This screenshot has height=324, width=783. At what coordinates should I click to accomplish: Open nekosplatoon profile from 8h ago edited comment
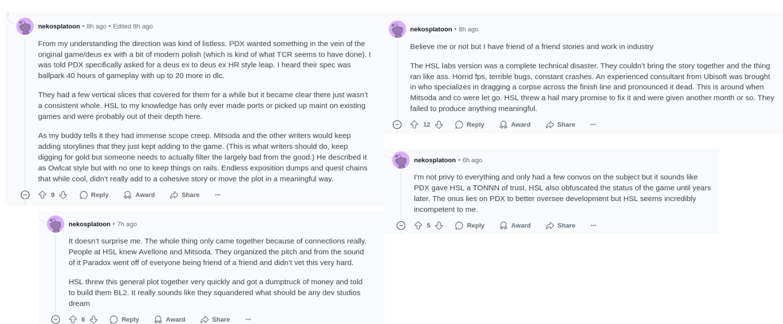(59, 26)
